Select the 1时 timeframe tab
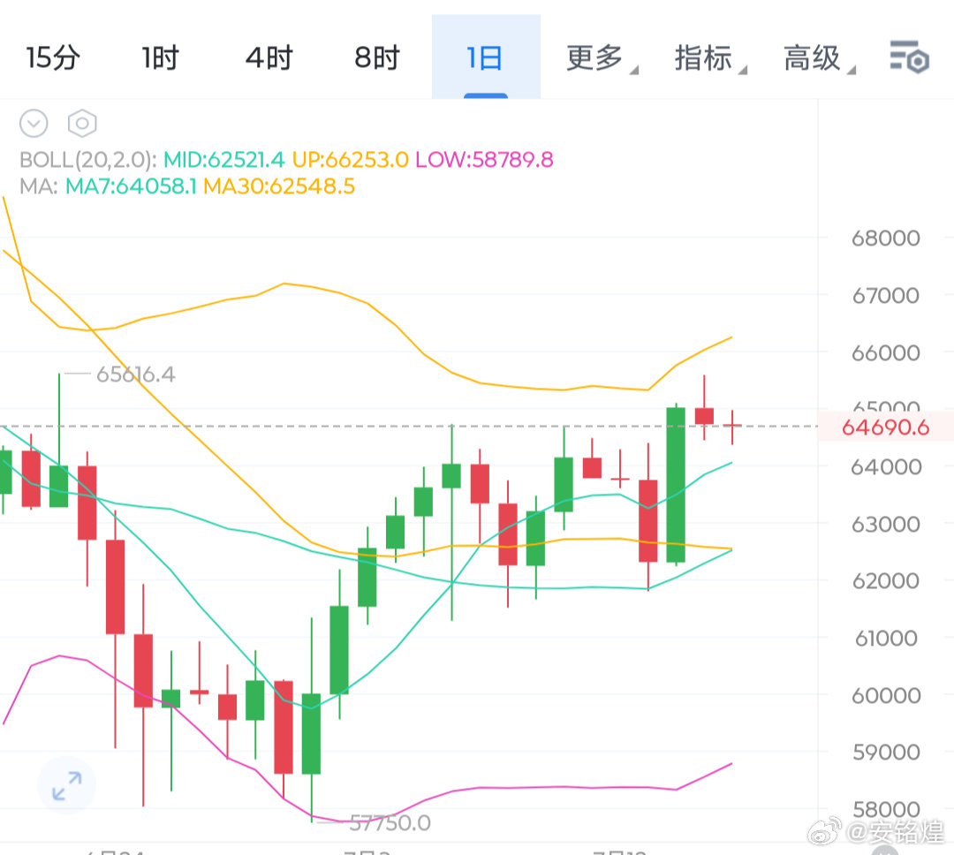The width and height of the screenshot is (954, 855). pyautogui.click(x=161, y=57)
